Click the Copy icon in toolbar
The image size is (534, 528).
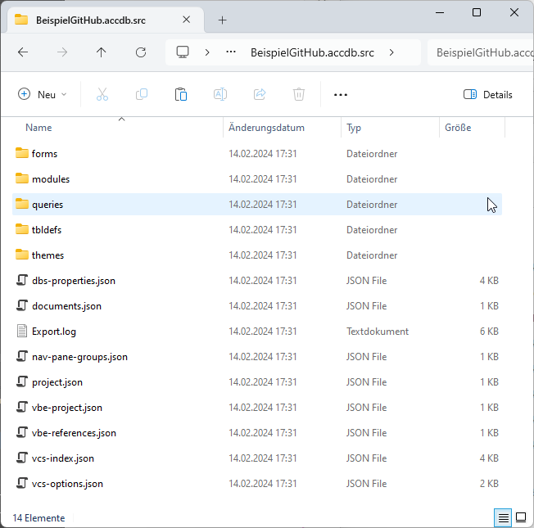(142, 94)
